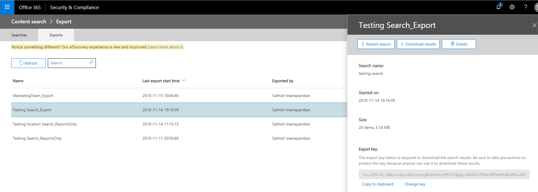538x192 pixels.
Task: Click the Content search breadcrumb
Action: coord(29,22)
